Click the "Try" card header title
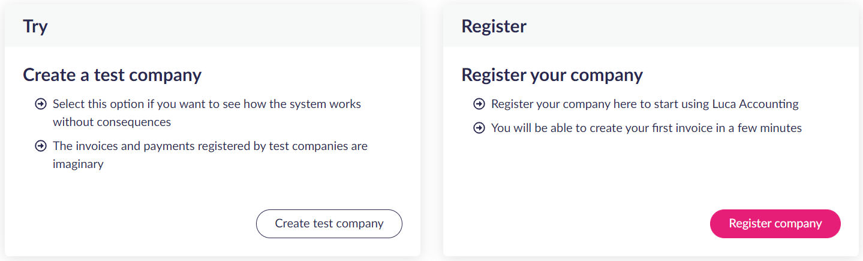The height and width of the screenshot is (261, 863). 35,26
